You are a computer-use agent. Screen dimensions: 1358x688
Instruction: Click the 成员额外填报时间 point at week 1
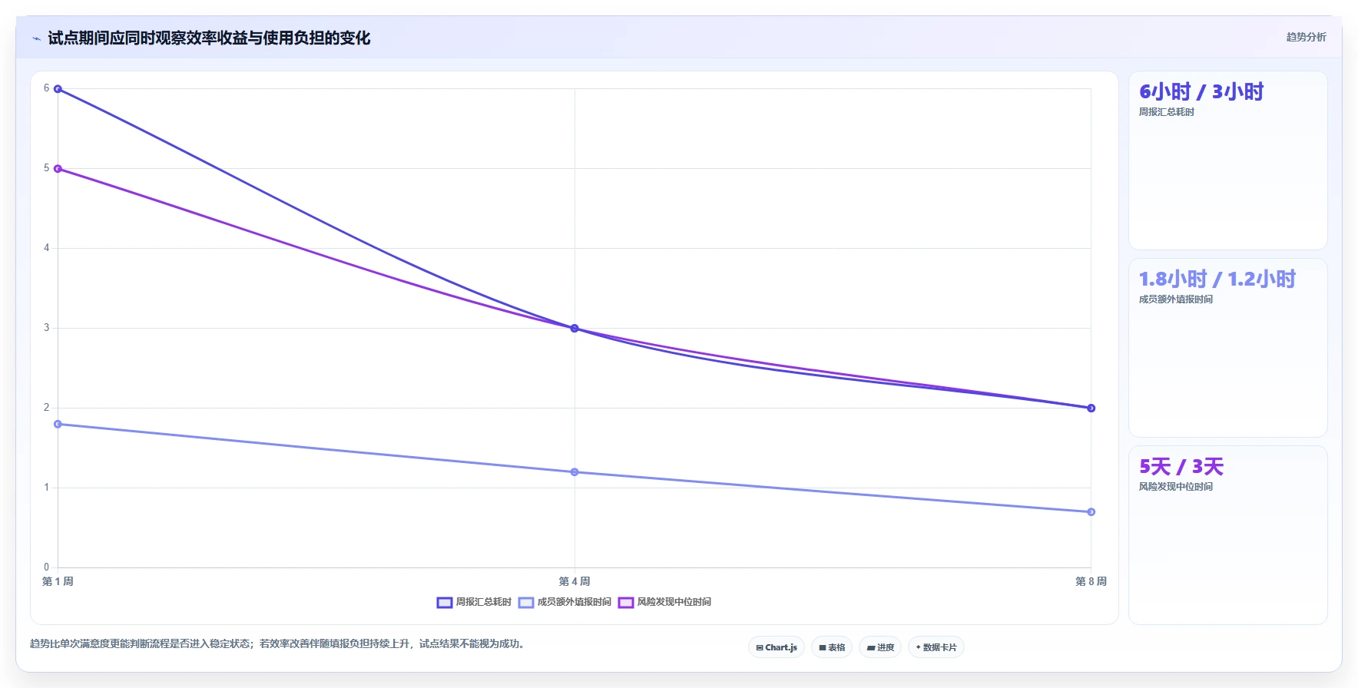point(58,424)
